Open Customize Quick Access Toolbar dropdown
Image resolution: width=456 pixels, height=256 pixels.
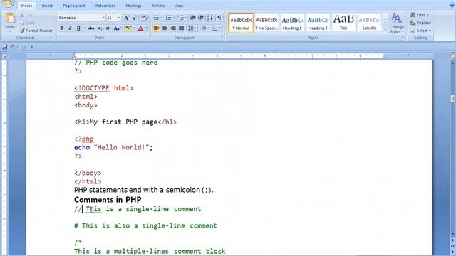point(32,47)
